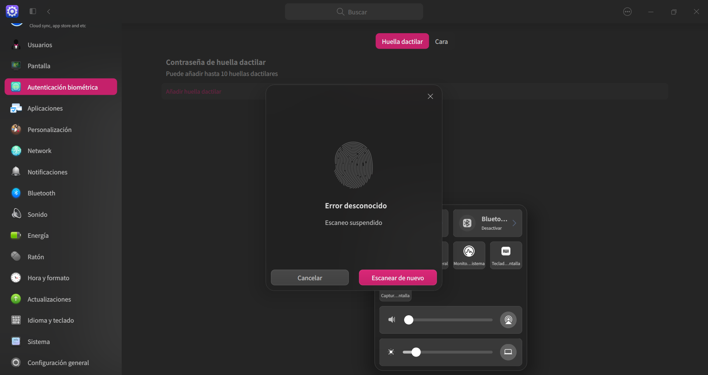The width and height of the screenshot is (708, 375).
Task: Open Sistema settings
Action: click(61, 342)
